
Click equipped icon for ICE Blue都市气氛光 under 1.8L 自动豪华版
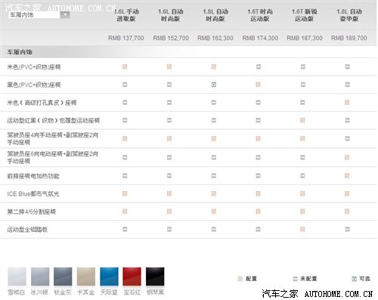pyautogui.click(x=347, y=193)
